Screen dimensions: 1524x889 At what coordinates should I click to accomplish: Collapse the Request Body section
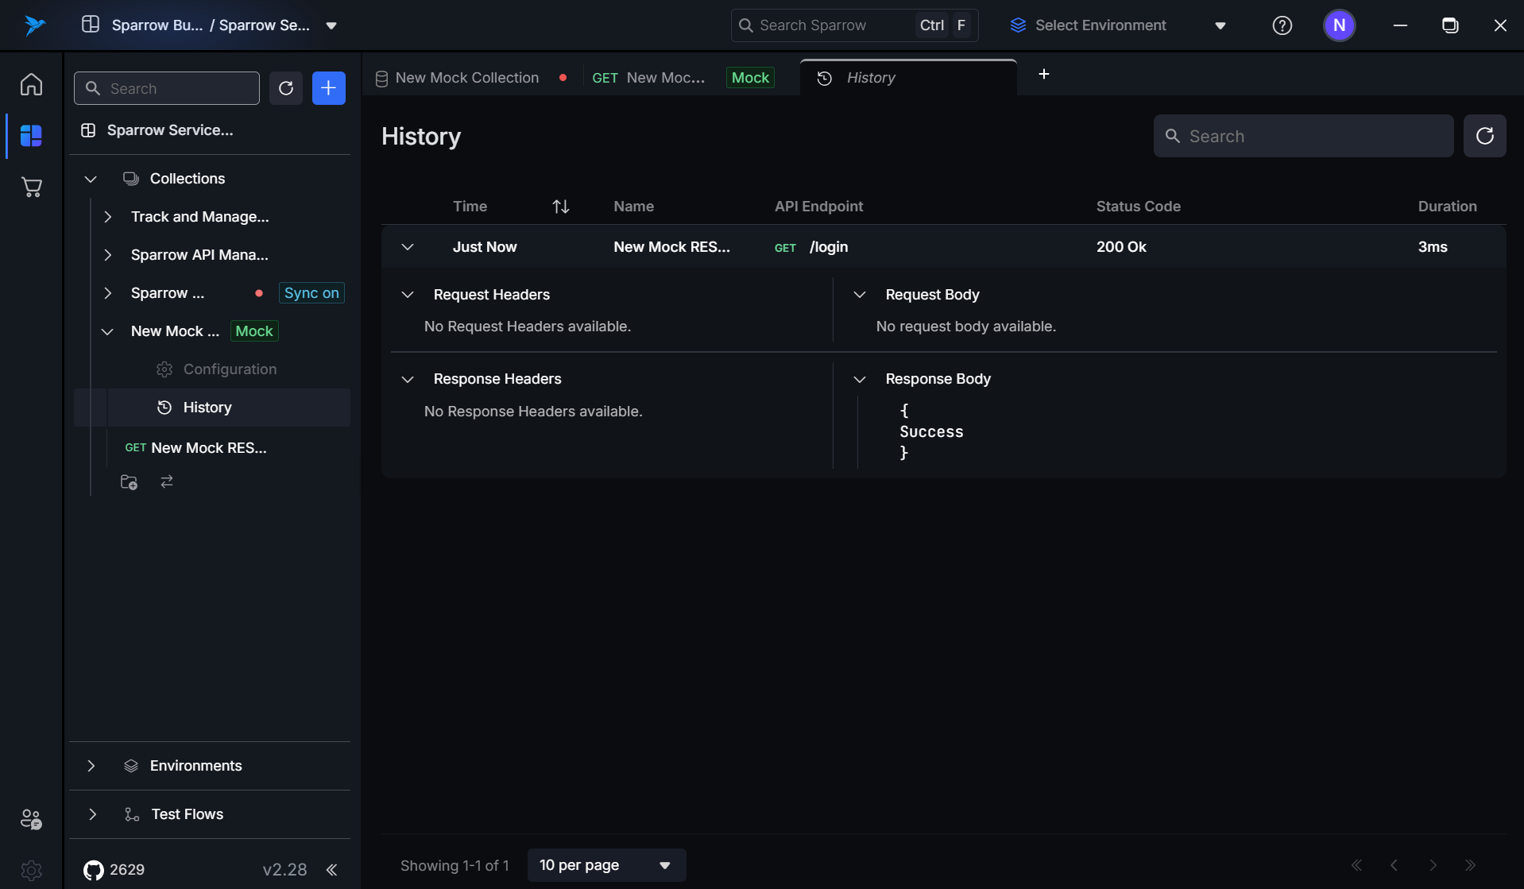click(860, 295)
